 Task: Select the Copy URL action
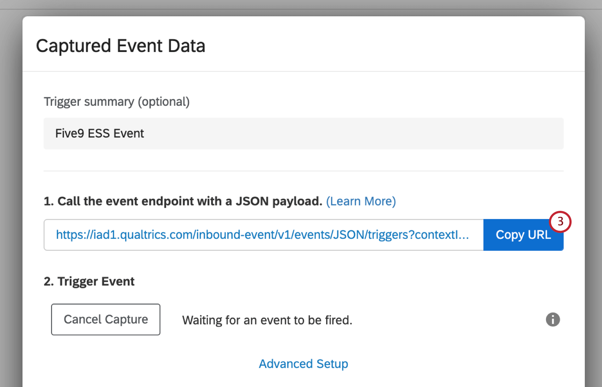click(523, 235)
